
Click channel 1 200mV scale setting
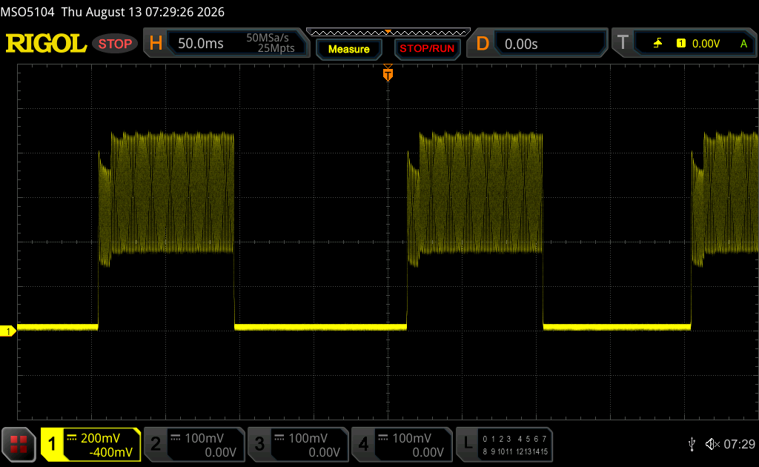[100, 438]
